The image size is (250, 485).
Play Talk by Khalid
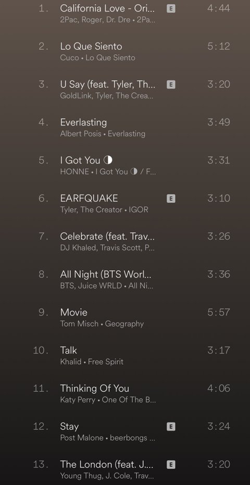[x=125, y=356]
